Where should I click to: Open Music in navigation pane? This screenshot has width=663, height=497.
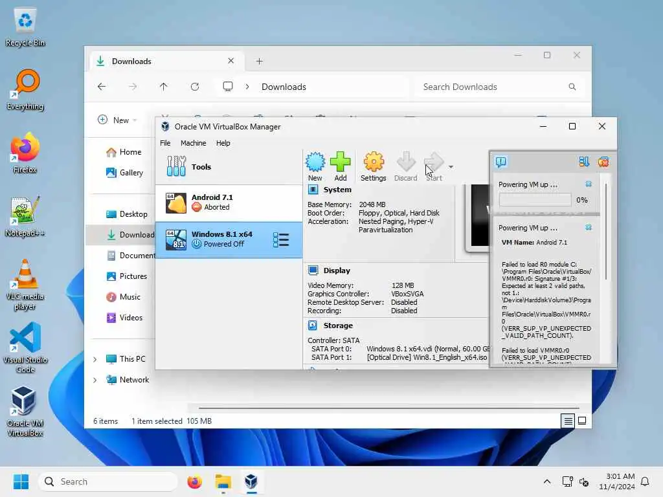[123, 296]
